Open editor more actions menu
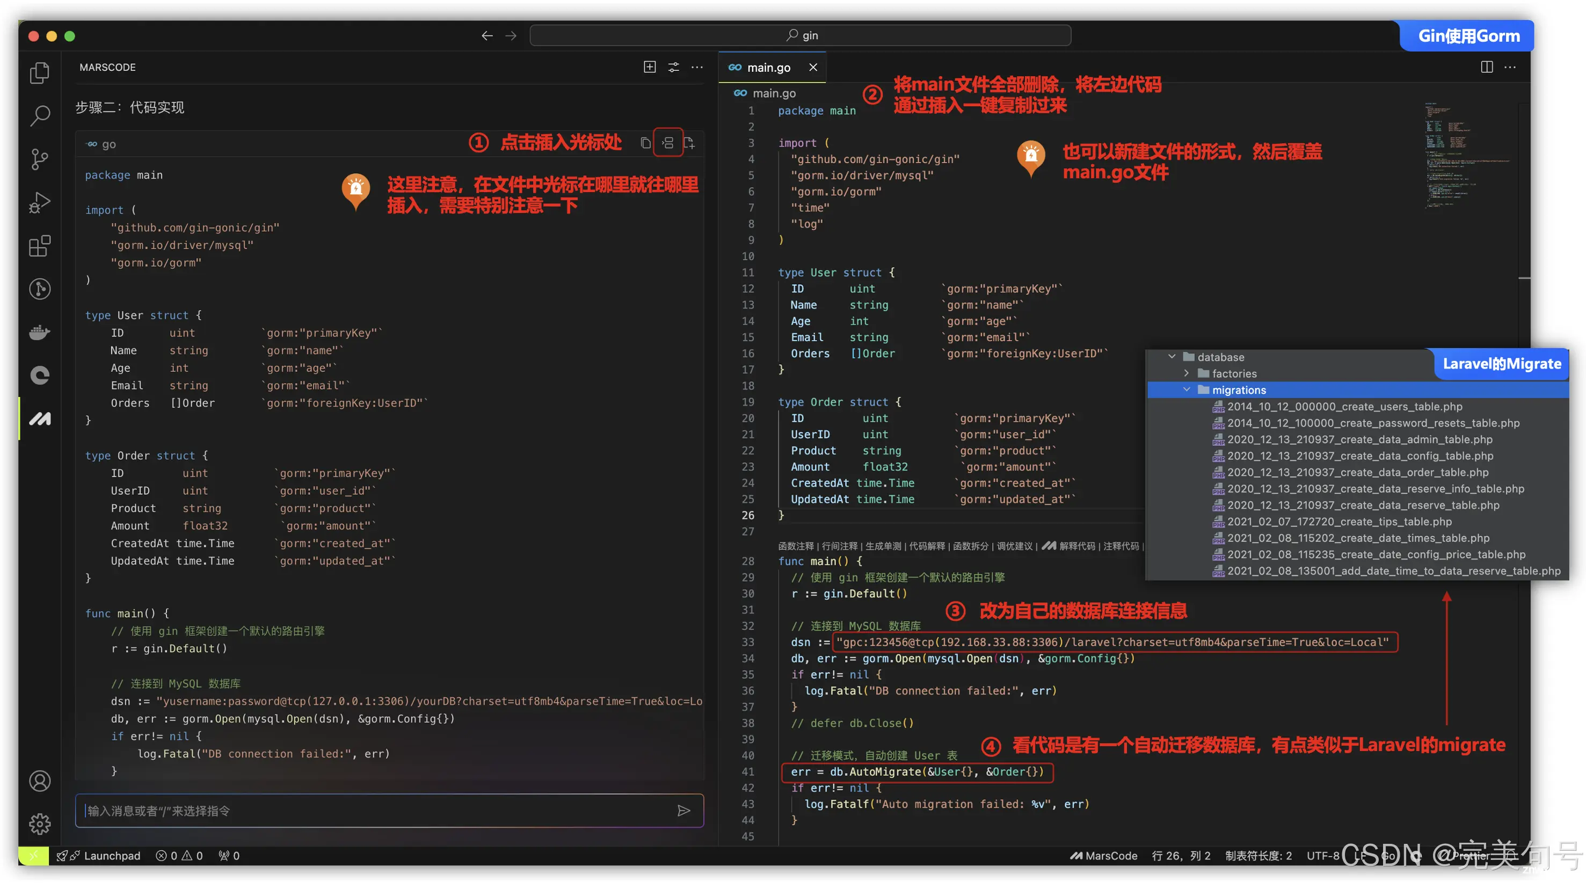The width and height of the screenshot is (1586, 883). pos(1510,67)
